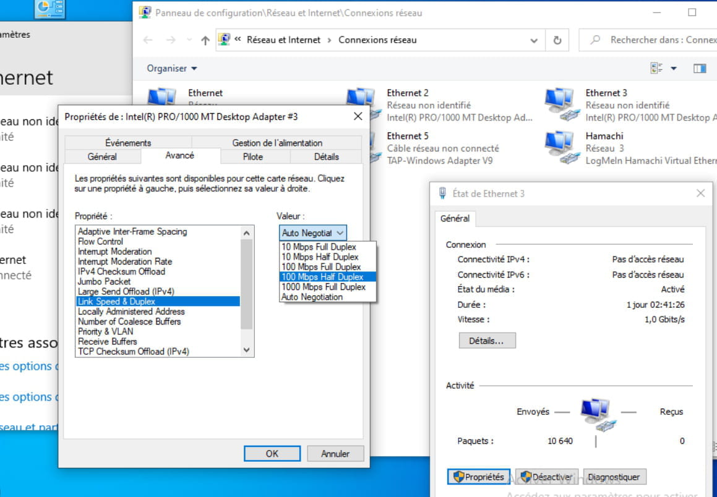Select the Ethernet 2 adapter icon

pos(364,104)
